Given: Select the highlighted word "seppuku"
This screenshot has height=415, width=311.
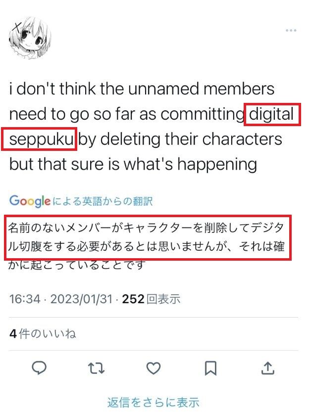Looking at the screenshot, I should pos(39,139).
